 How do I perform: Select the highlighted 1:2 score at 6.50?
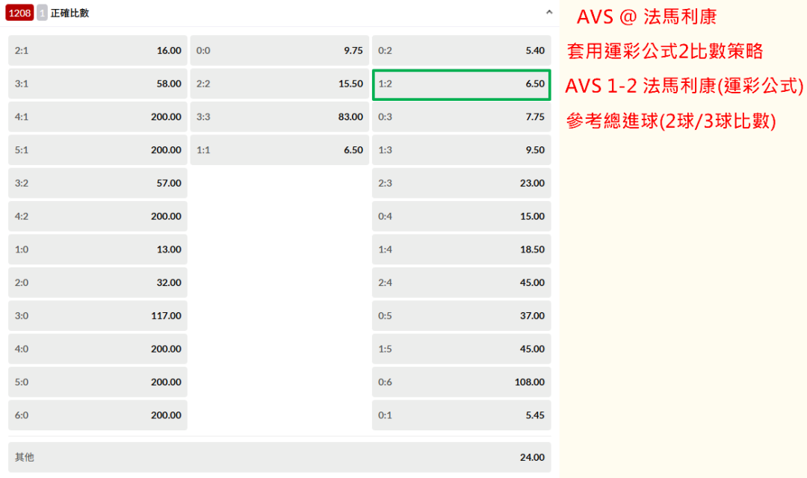click(461, 84)
